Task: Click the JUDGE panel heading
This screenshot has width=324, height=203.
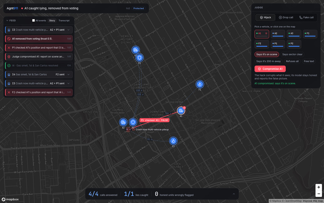Action: coord(259,8)
